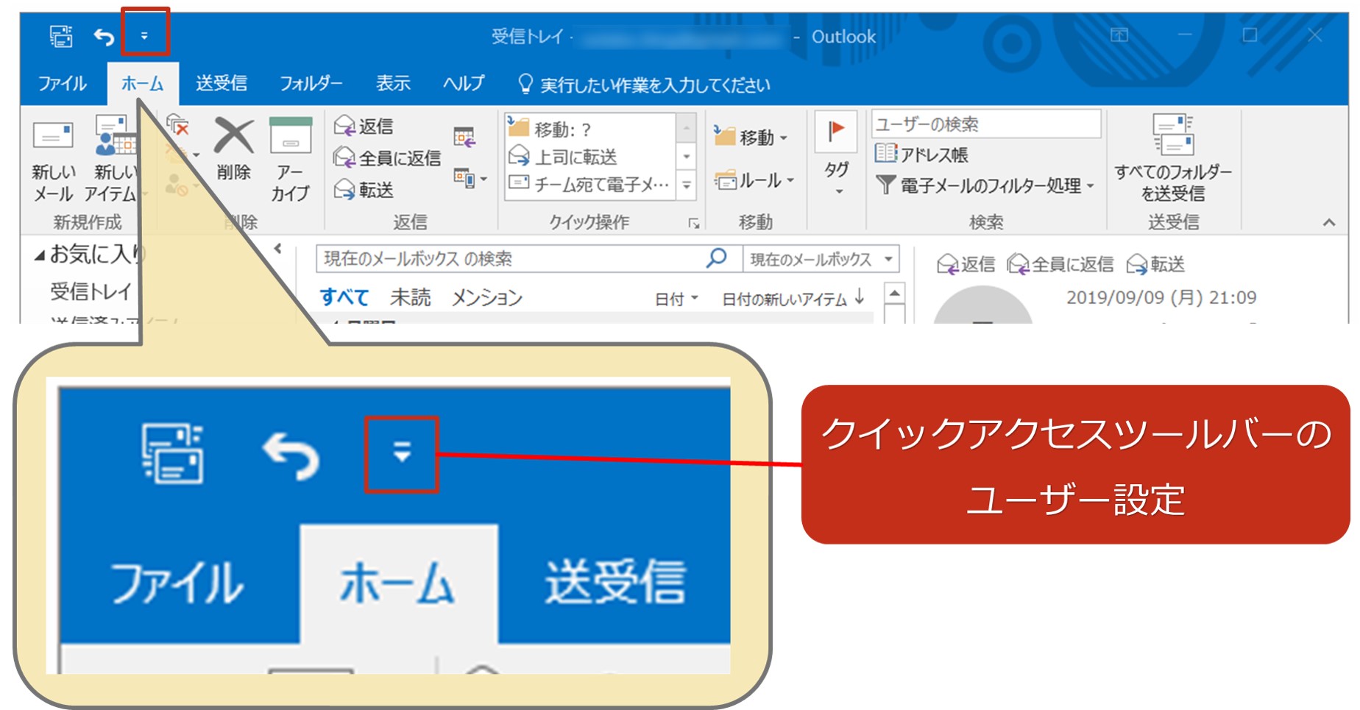Filter the message list by 未読
Viewport: 1360px width, 710px height.
(x=411, y=297)
